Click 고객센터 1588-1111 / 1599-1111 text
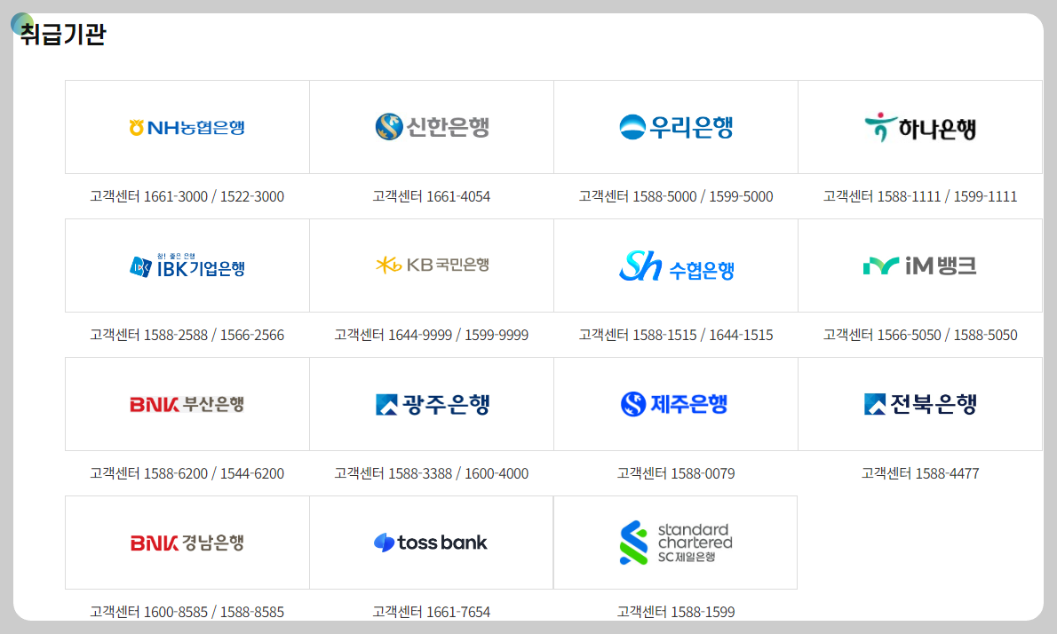This screenshot has height=634, width=1057. tap(920, 196)
